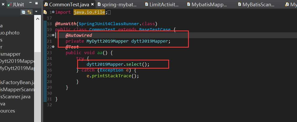The height and width of the screenshot is (122, 297).
Task: Click the explorer scrollbar up arrow
Action: click(x=38, y=19)
